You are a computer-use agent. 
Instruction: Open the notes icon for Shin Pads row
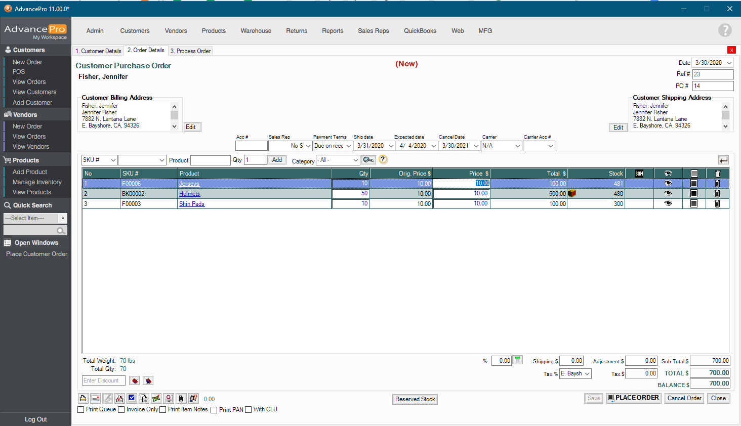694,204
